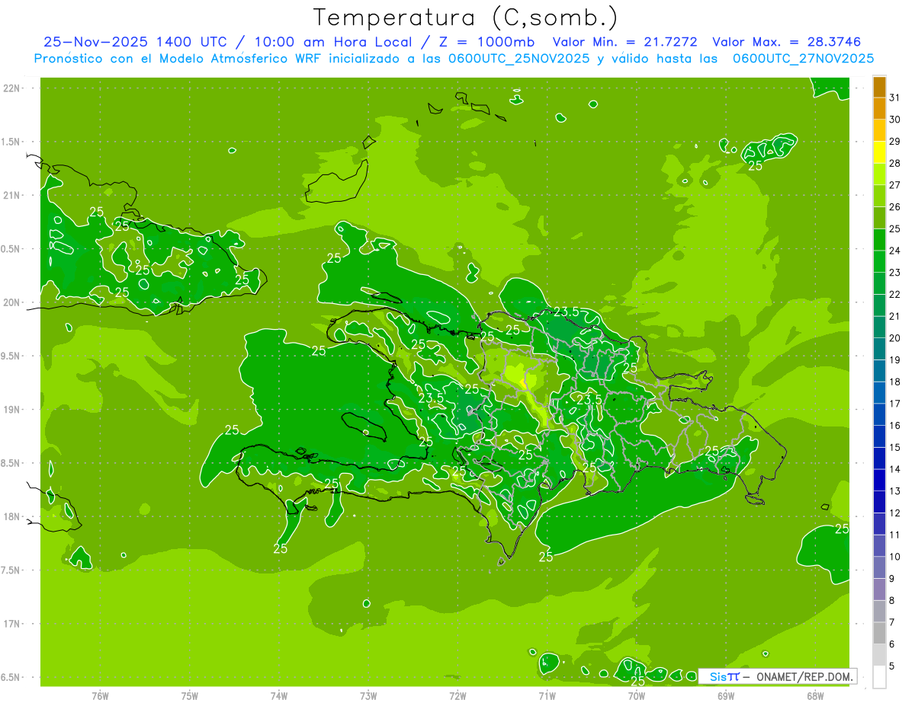Pick the purple swatch between legend 8 and 9

coord(879,589)
